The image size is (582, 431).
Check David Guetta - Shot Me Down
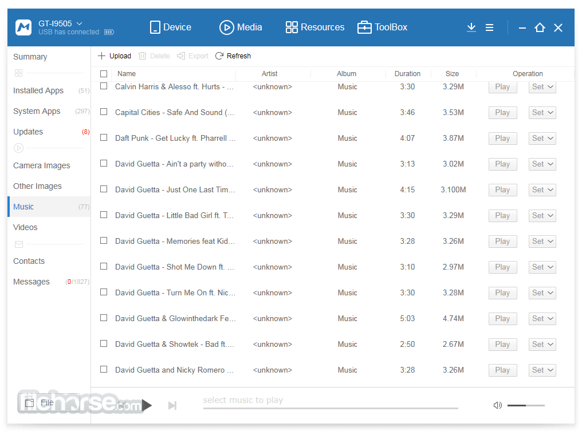click(104, 266)
